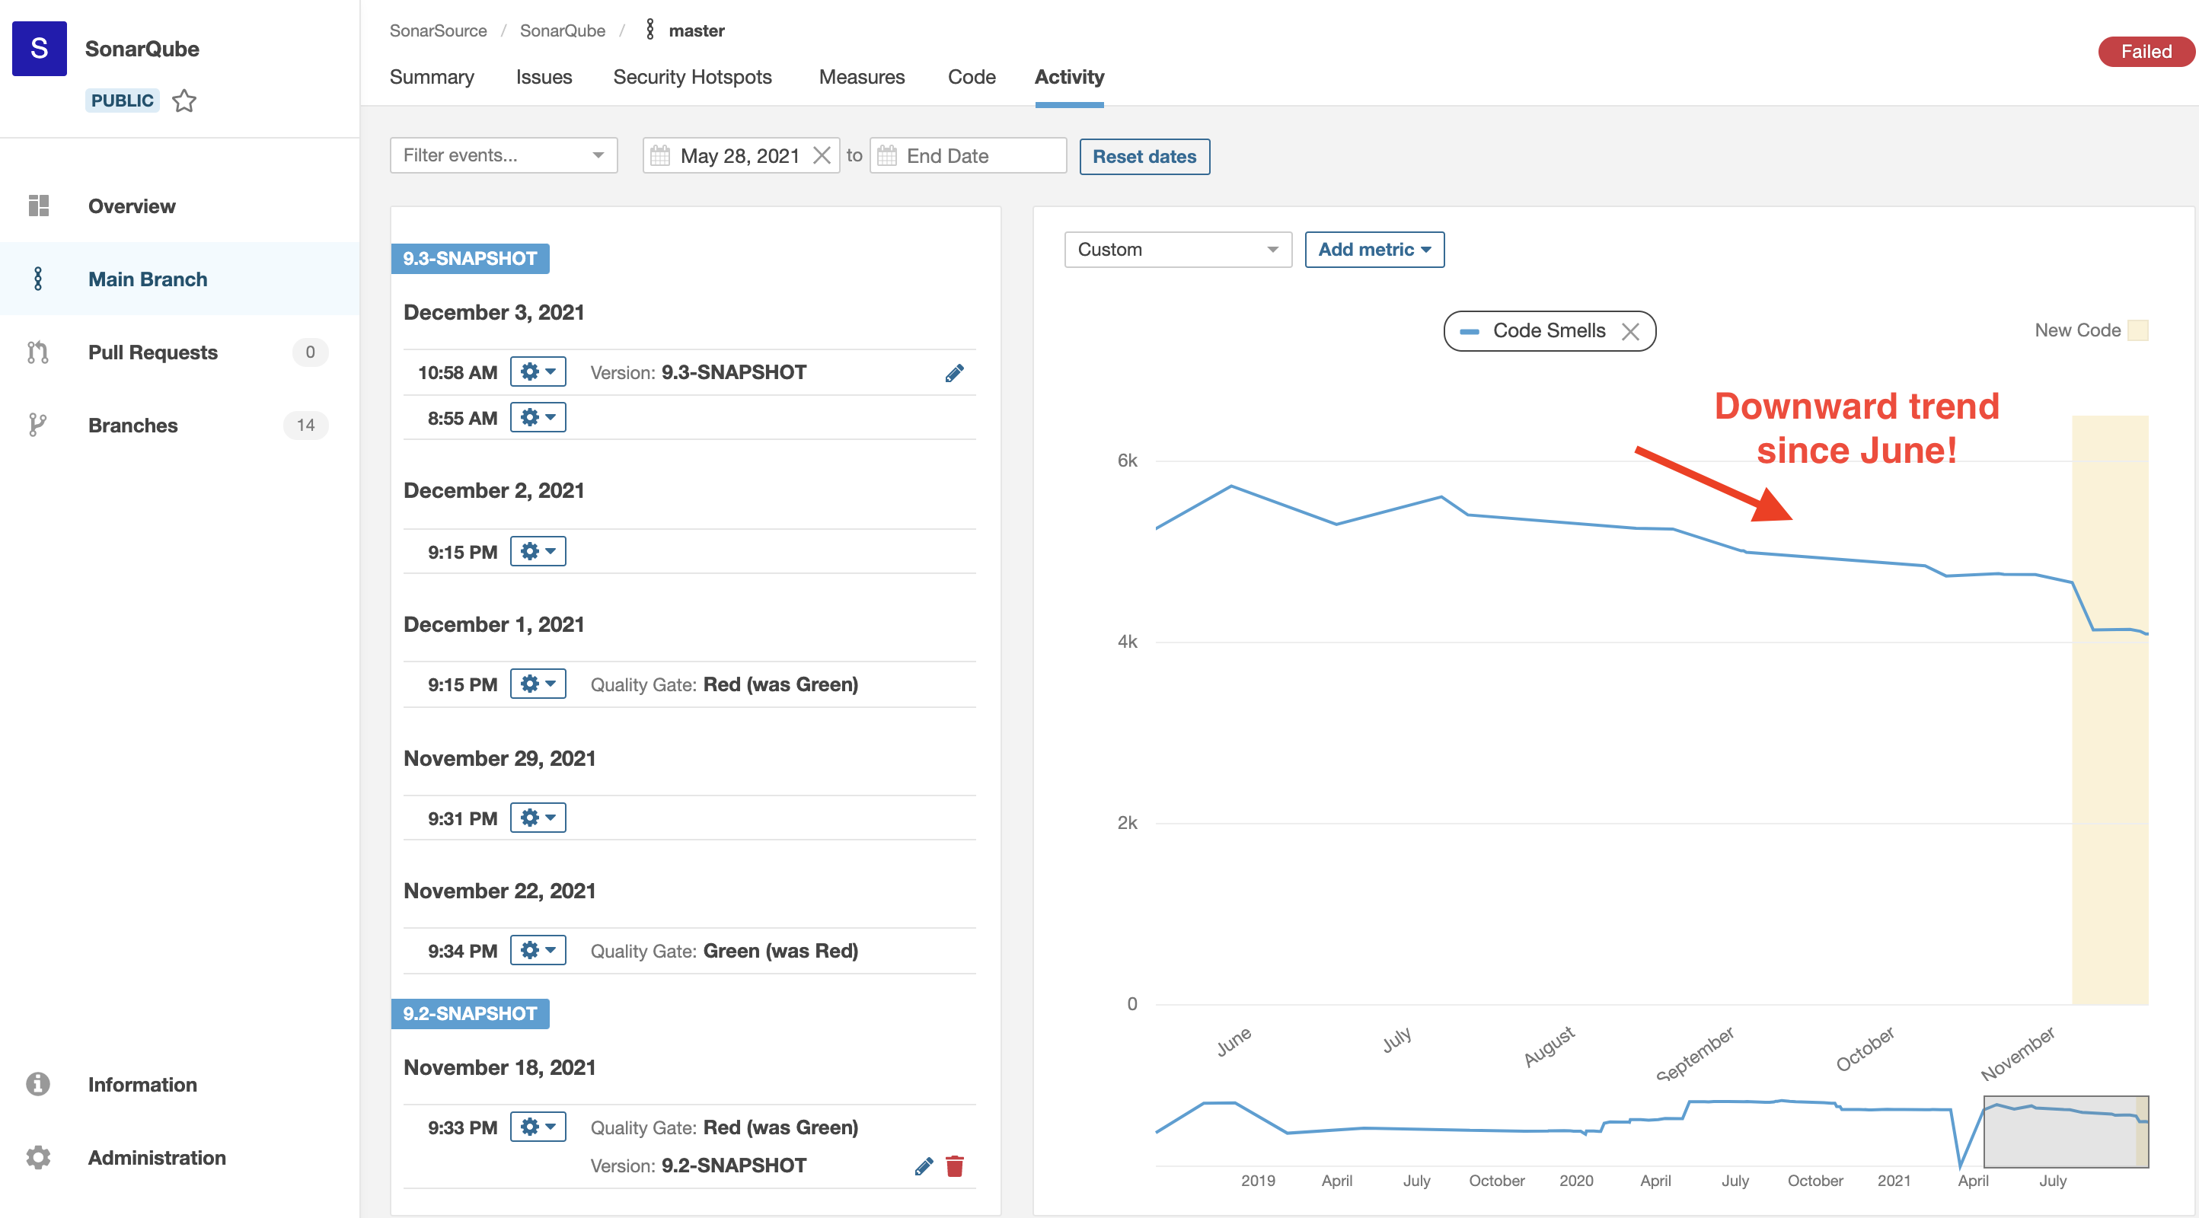Open the Branches list in the sidebar
The height and width of the screenshot is (1218, 2199).
(x=132, y=425)
